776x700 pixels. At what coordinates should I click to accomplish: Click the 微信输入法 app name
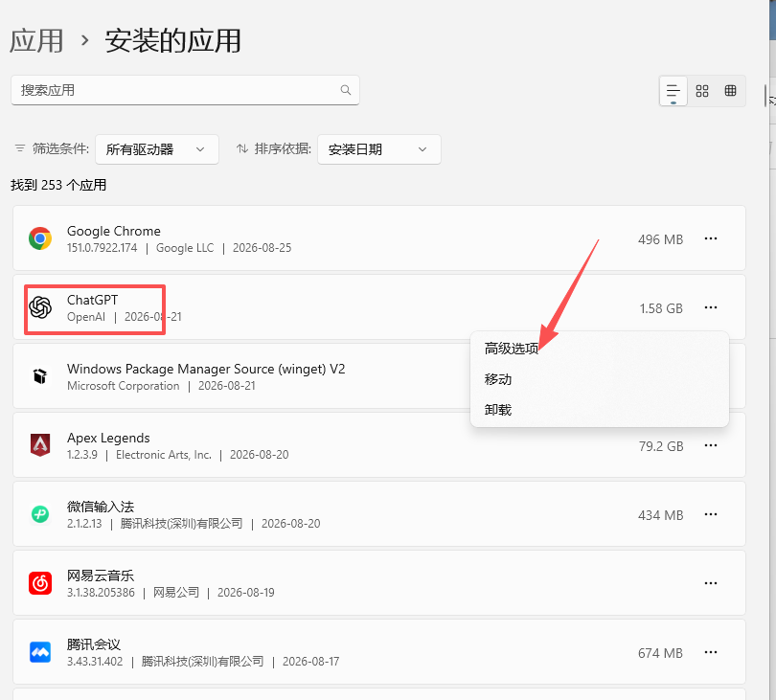[x=101, y=507]
